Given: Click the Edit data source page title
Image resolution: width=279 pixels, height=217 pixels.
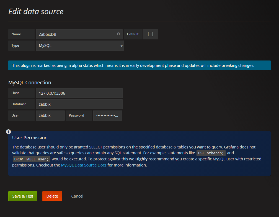Looking at the screenshot, I should click(36, 11).
